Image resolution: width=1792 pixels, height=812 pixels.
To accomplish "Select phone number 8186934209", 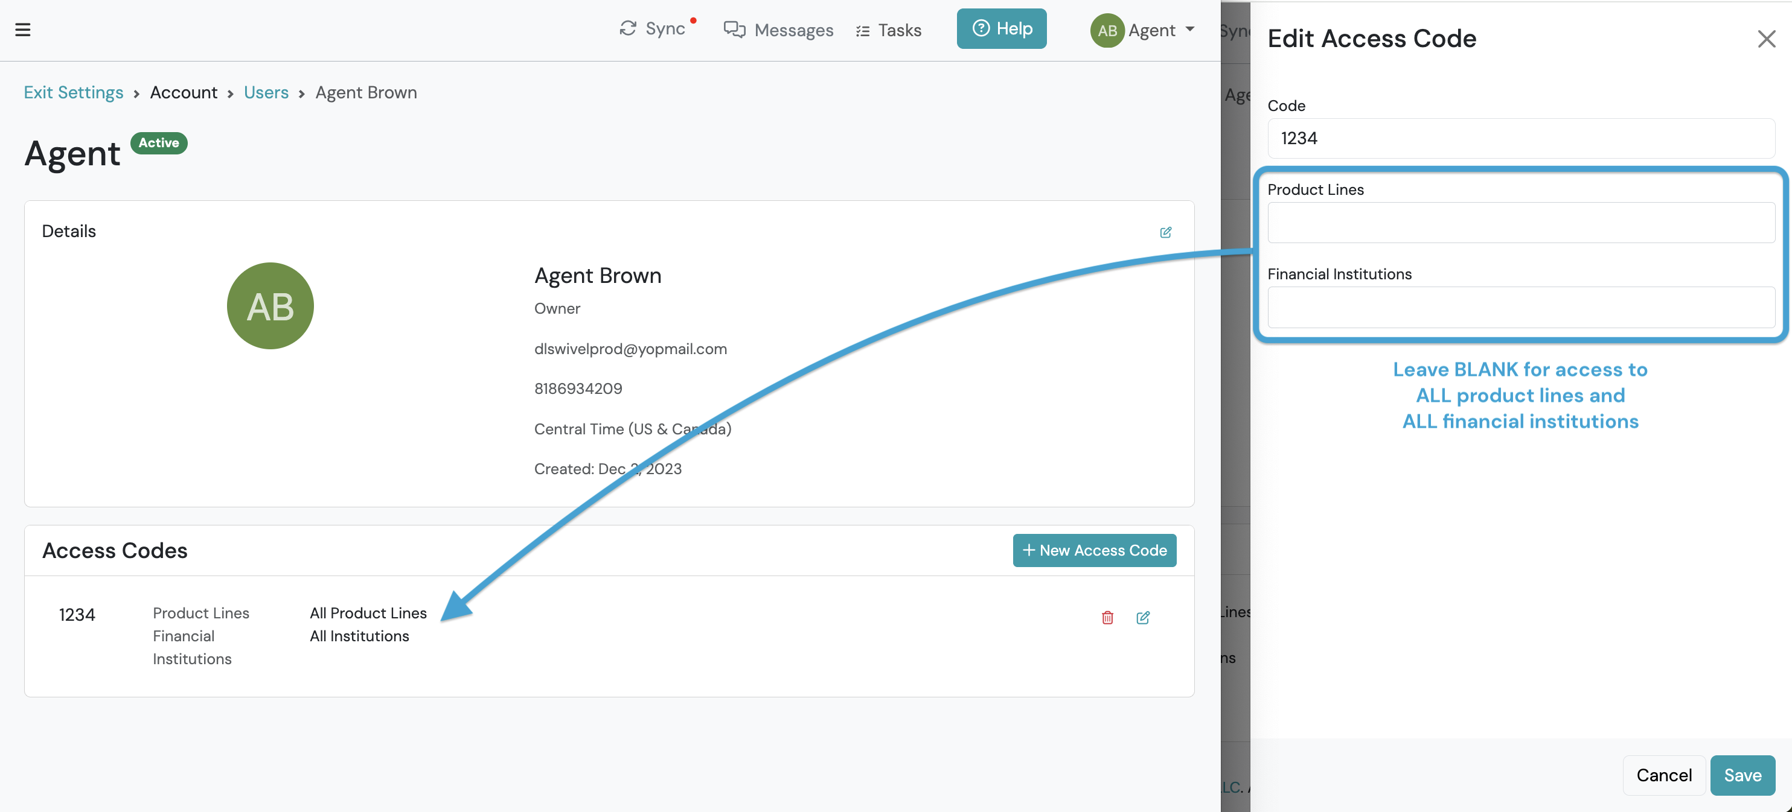I will 578,389.
